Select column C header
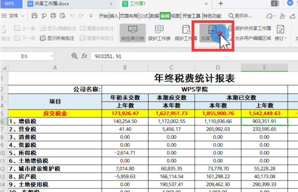The width and height of the screenshot is (298, 192). click(x=171, y=68)
